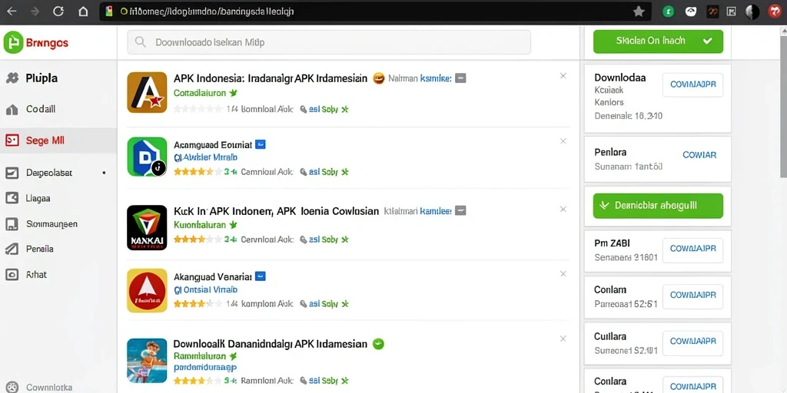The width and height of the screenshot is (787, 393).
Task: Open the Plupla puzzle icon in sidebar
Action: pos(12,78)
